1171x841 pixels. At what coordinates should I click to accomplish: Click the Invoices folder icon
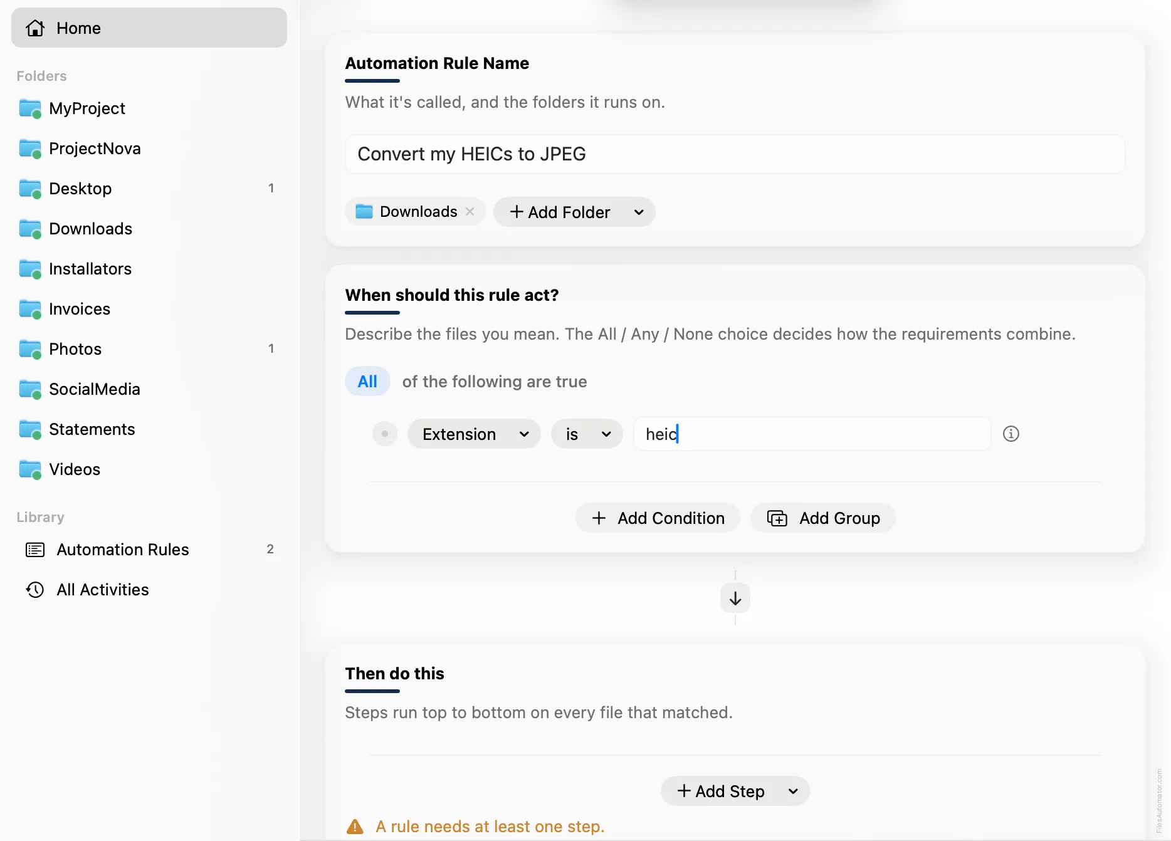(30, 310)
